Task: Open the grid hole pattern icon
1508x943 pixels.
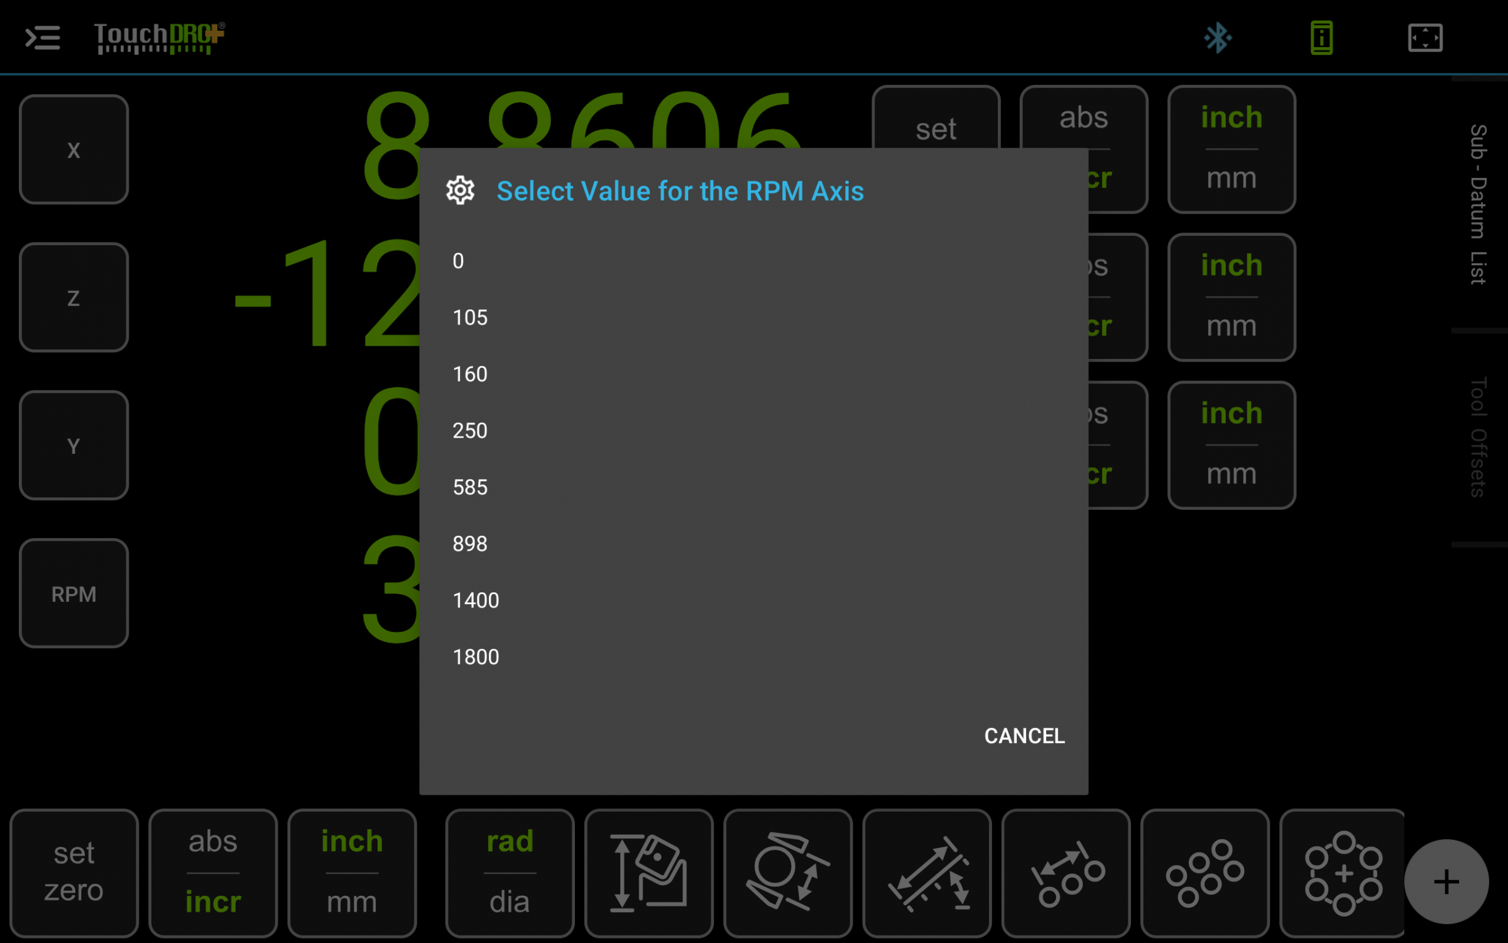Action: (1205, 873)
